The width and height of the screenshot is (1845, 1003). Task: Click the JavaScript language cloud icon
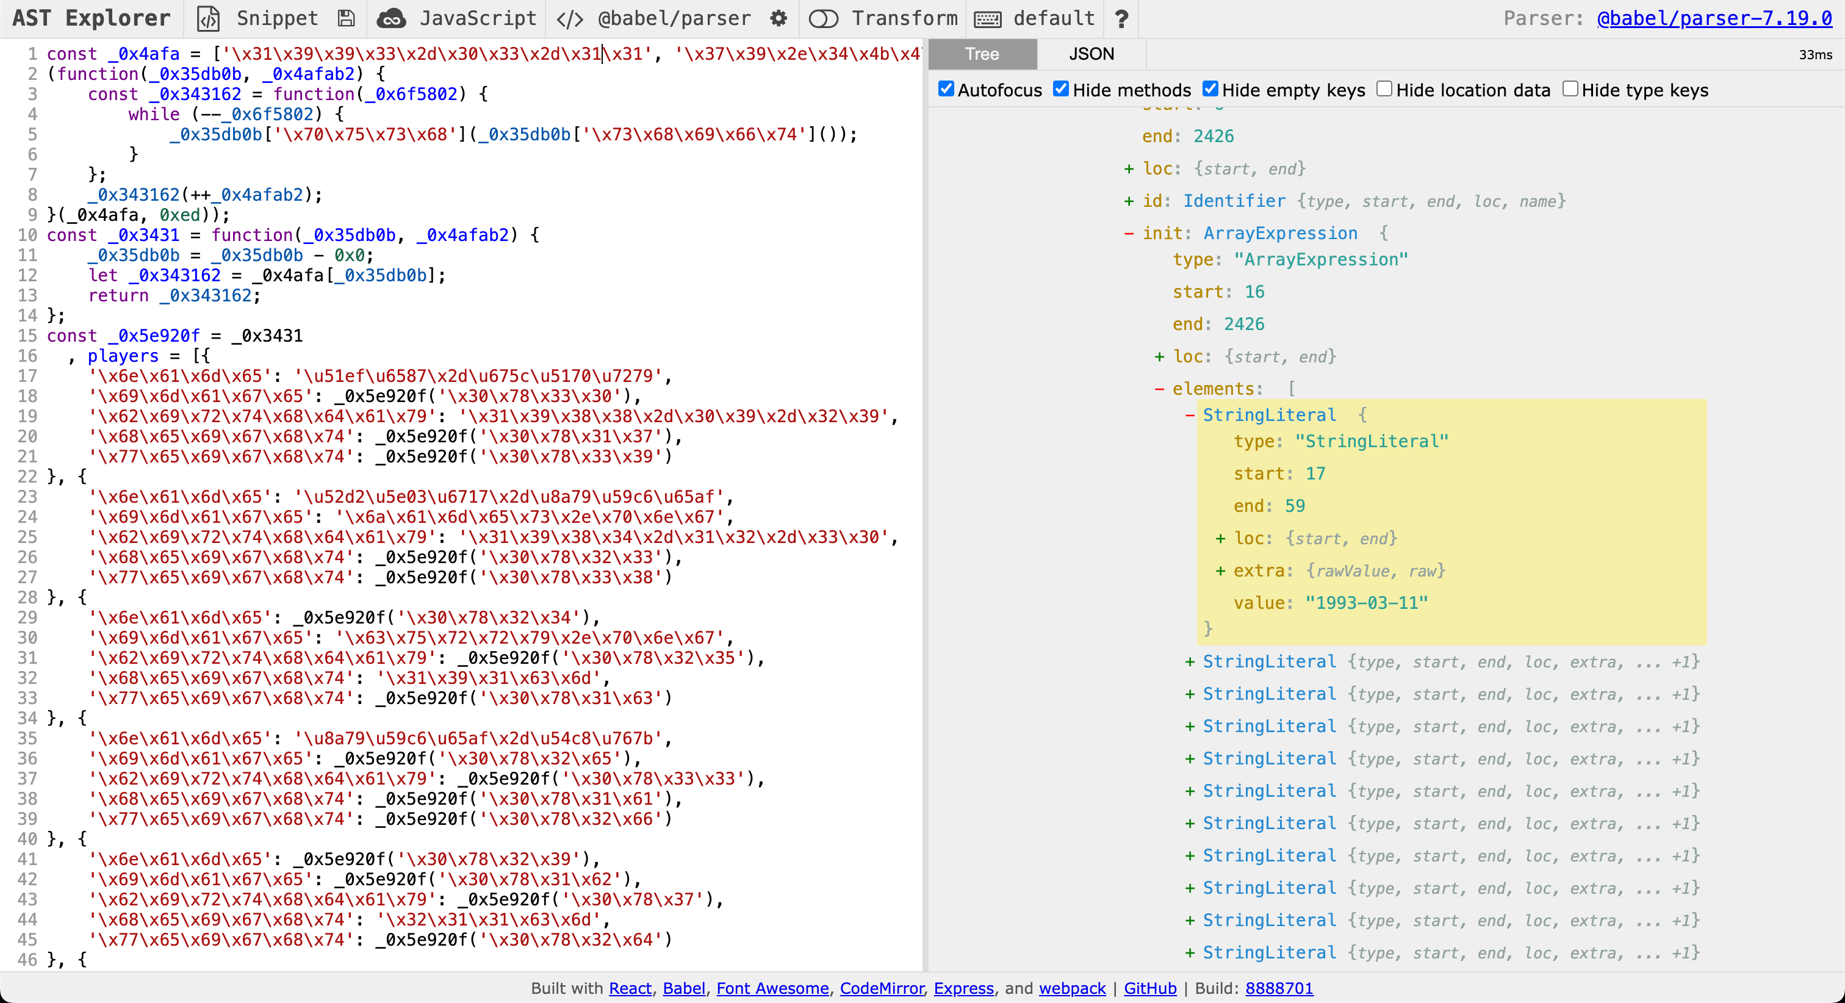click(391, 19)
